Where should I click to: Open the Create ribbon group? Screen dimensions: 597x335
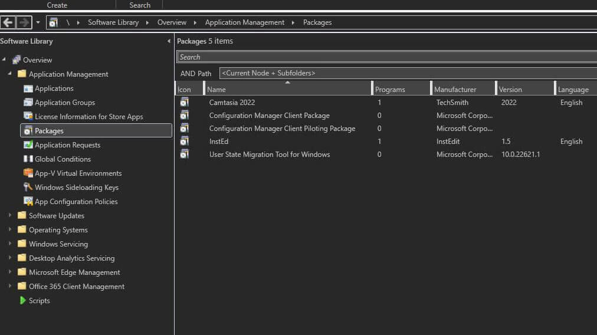pos(57,5)
